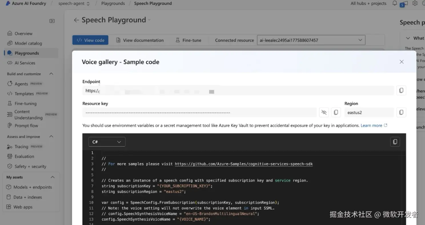Copy the endpoint URL
The image size is (425, 225).
click(401, 91)
